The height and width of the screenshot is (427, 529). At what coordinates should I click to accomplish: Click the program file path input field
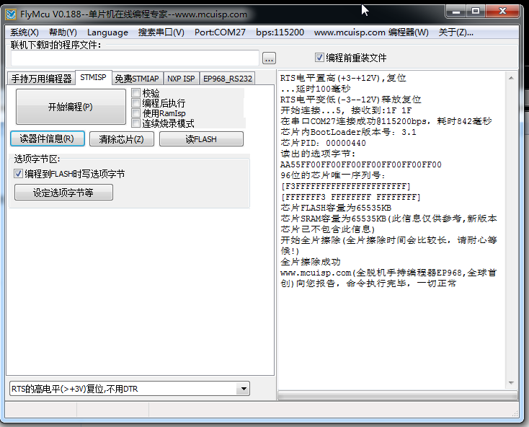click(x=134, y=58)
